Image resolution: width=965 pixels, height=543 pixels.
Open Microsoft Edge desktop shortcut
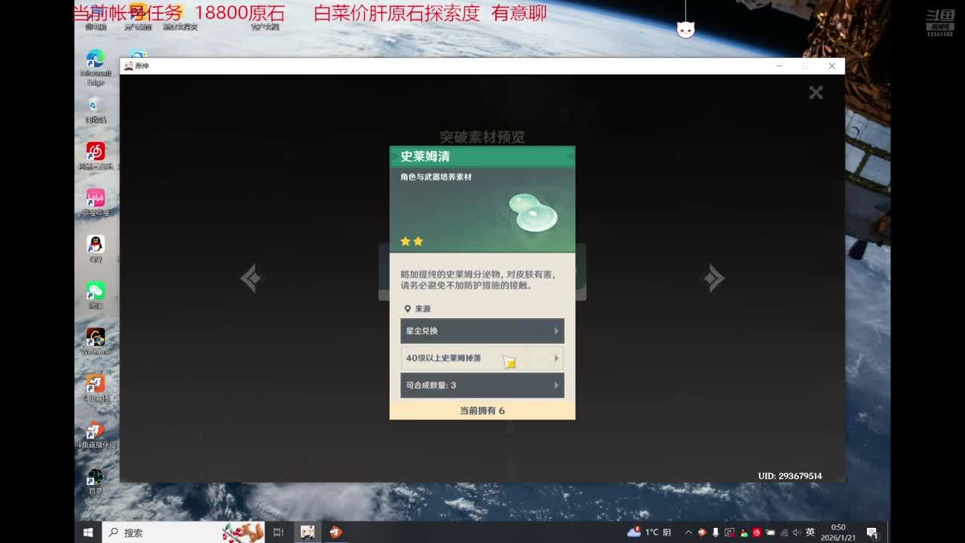[x=95, y=66]
